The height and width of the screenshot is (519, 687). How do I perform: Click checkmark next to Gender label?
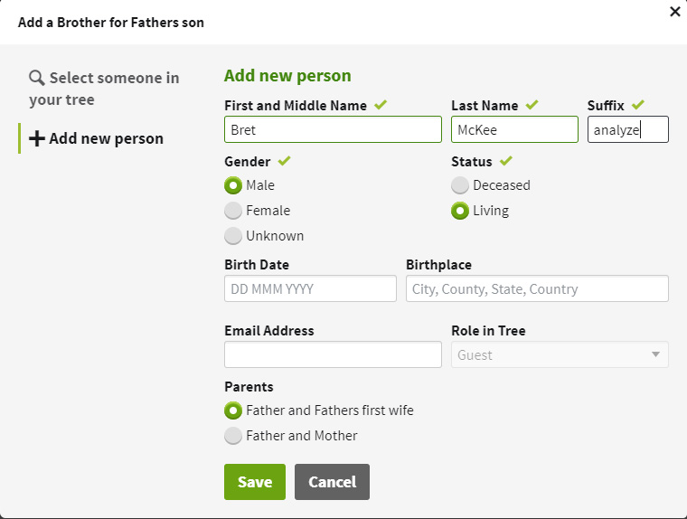coord(284,160)
